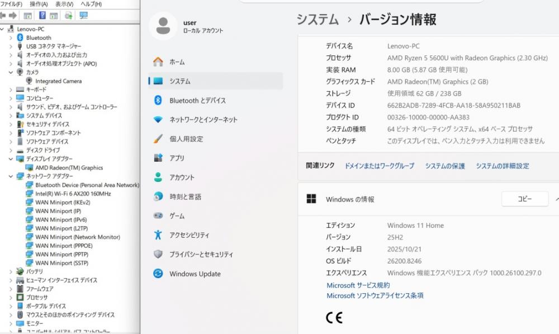
Task: Open アカウント settings
Action: (215, 177)
